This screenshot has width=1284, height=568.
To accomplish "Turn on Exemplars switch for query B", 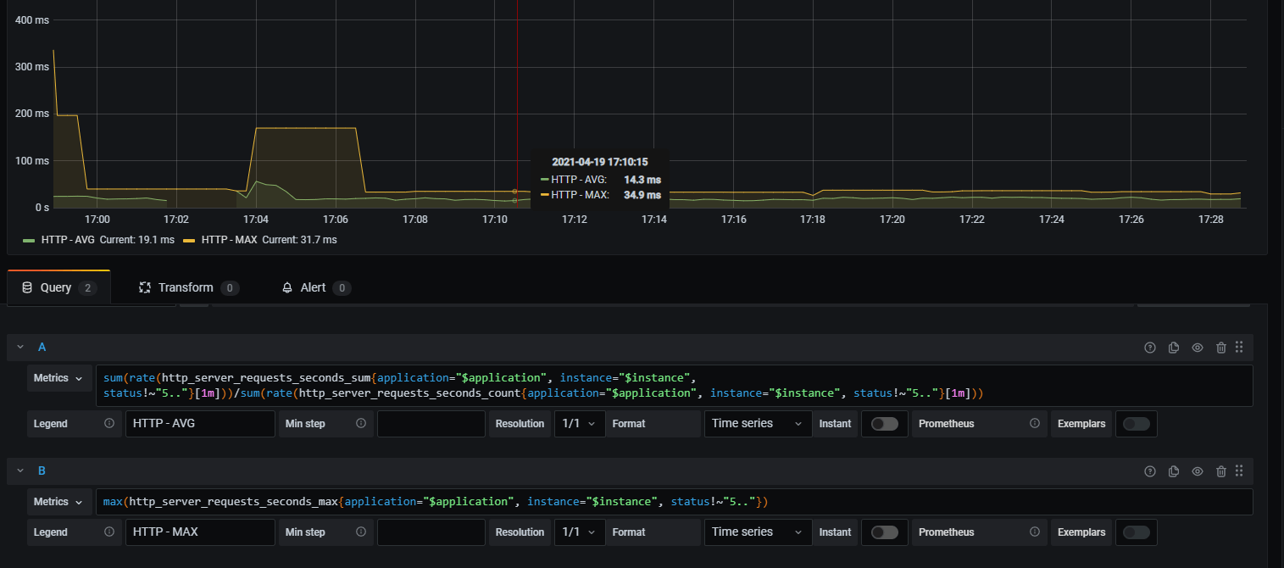I will click(1136, 532).
